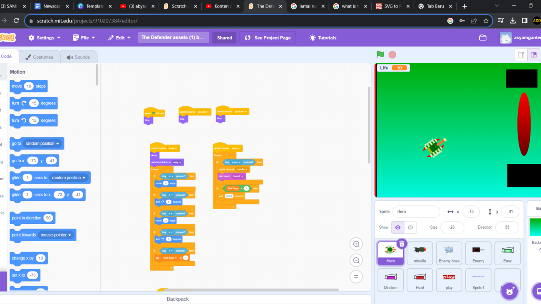Edit the project title field
This screenshot has height=304, width=541.
(174, 37)
